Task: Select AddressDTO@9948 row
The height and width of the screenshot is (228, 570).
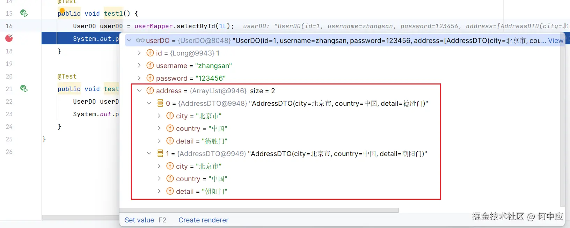Action: [x=342, y=103]
